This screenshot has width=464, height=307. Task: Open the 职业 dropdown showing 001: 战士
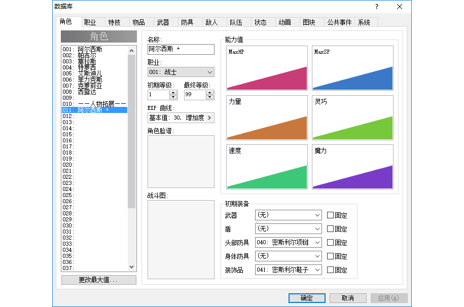181,72
